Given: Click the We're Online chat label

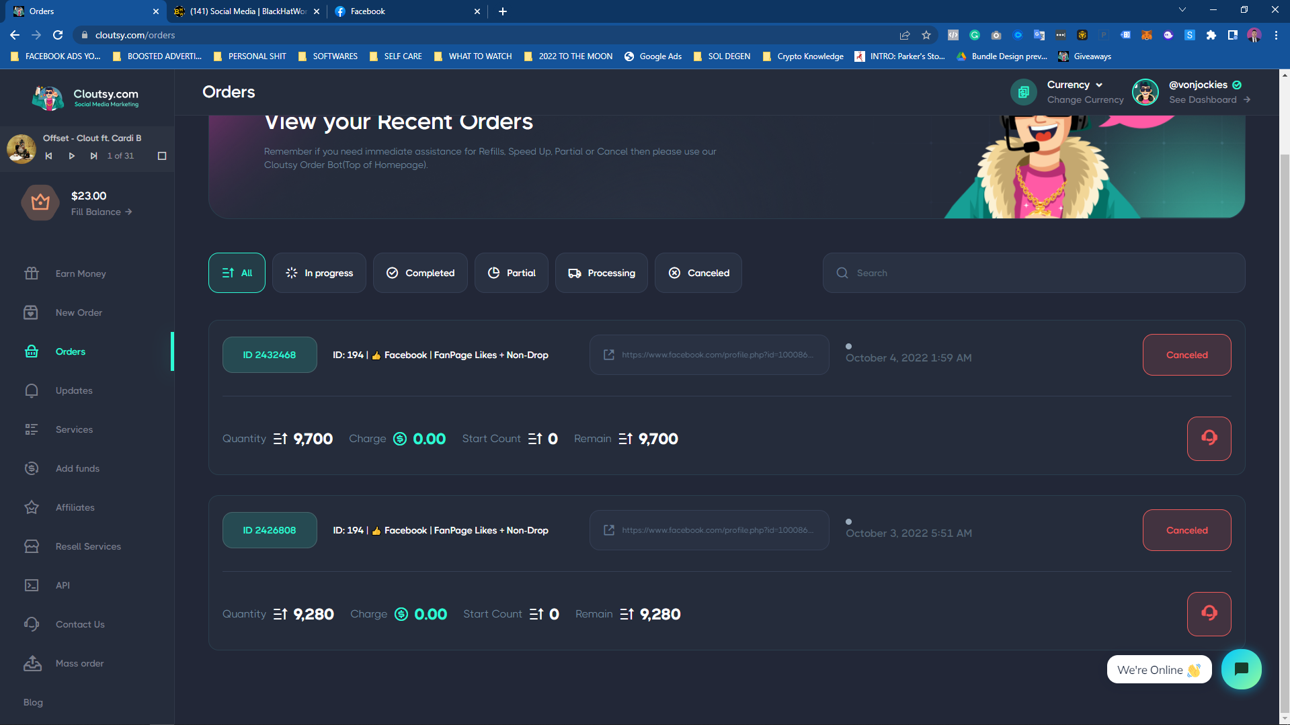Looking at the screenshot, I should 1159,670.
